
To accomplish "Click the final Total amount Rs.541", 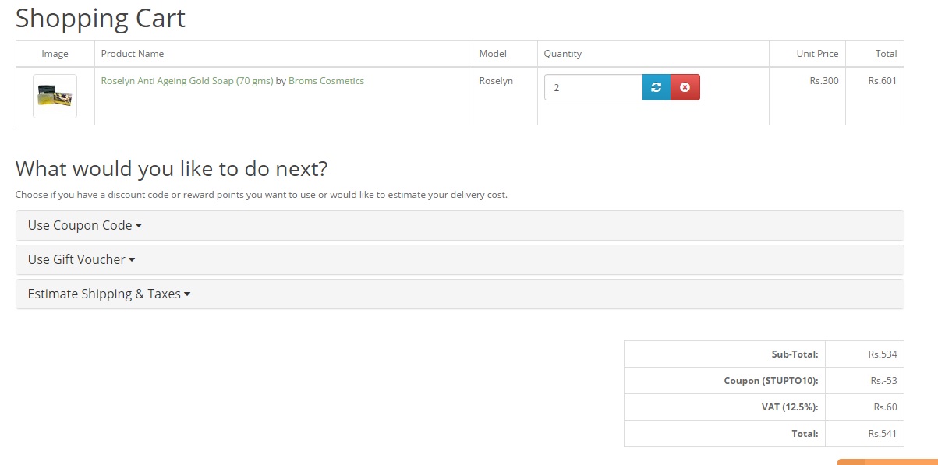I will (882, 434).
